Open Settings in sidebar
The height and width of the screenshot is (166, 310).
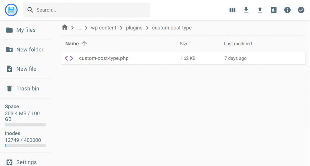coord(26,162)
